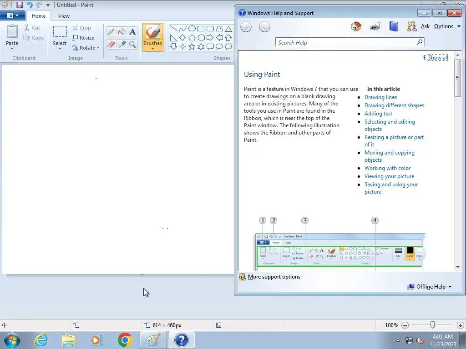Click the zoom slider handle in Paint
Viewport: 466px width, 349px height.
[x=432, y=325]
